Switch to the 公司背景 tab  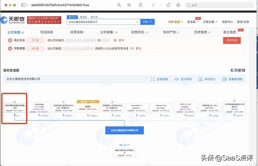(x=15, y=32)
